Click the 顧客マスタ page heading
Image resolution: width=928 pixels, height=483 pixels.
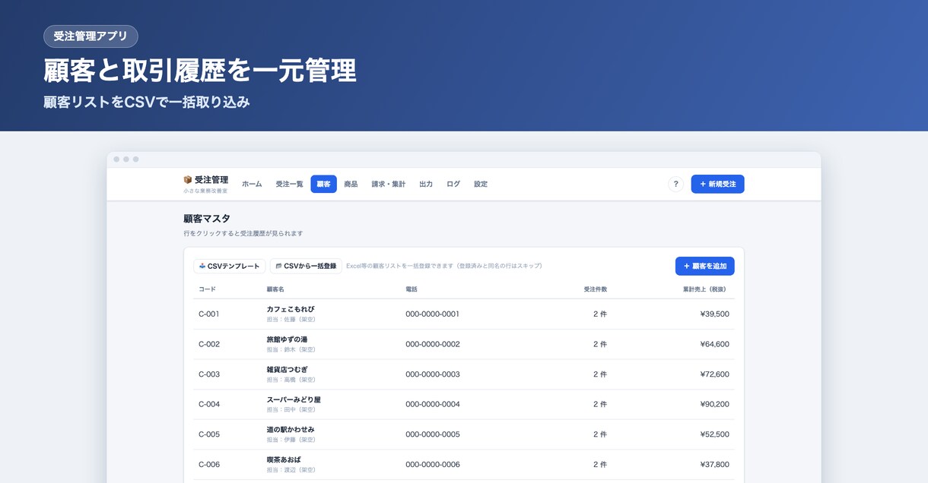tap(207, 219)
